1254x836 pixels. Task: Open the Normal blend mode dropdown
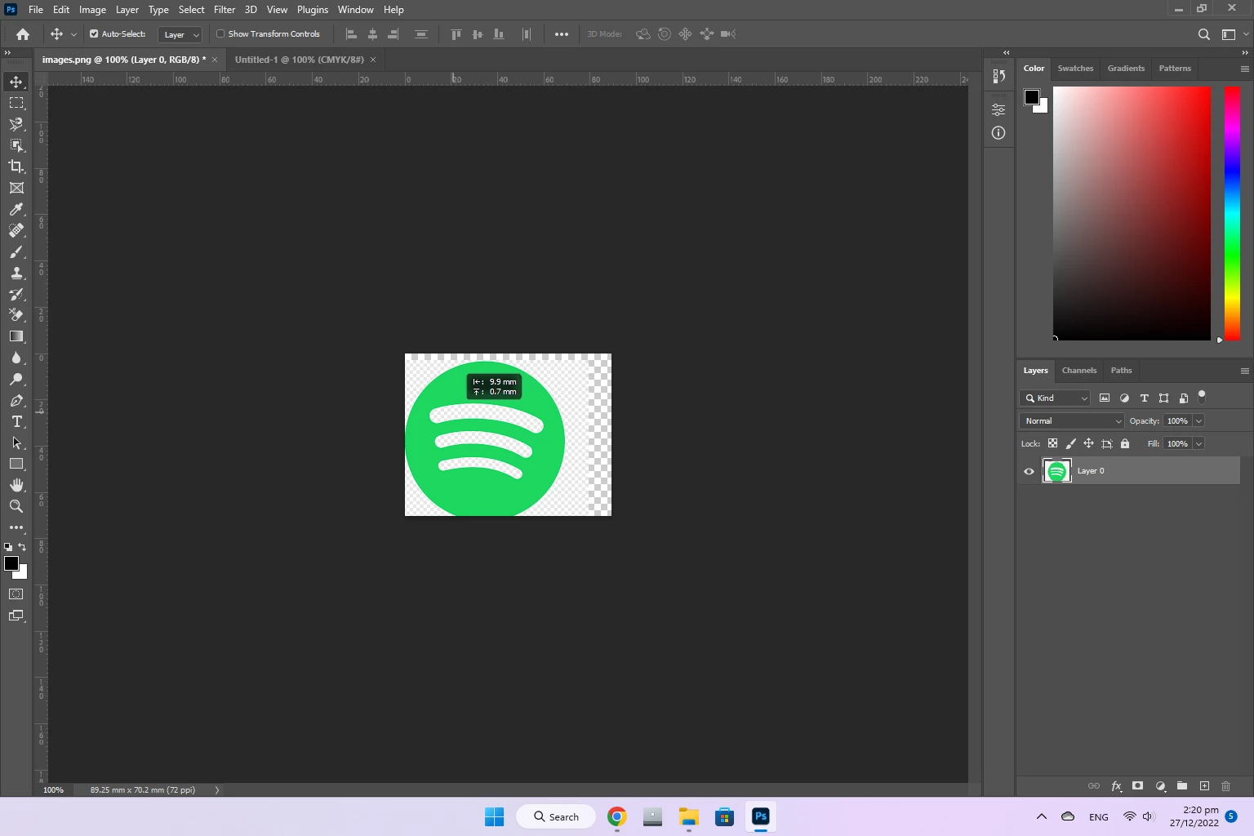[1073, 421]
